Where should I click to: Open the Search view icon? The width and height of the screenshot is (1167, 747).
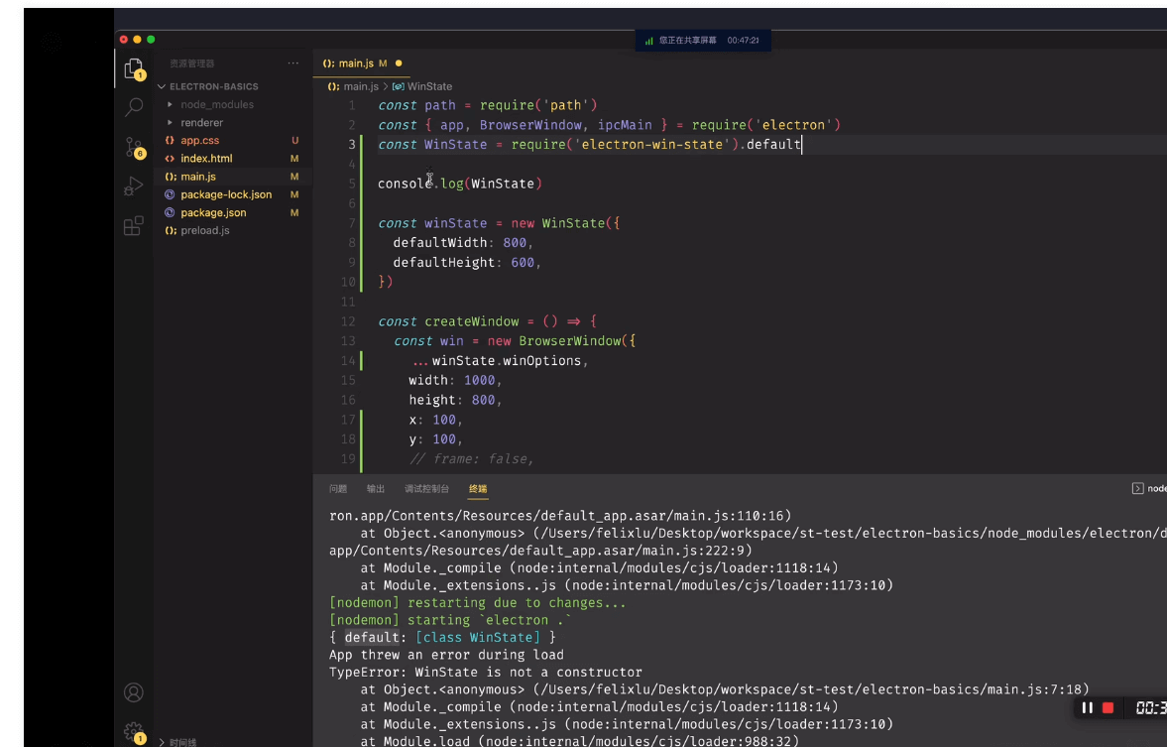point(134,107)
